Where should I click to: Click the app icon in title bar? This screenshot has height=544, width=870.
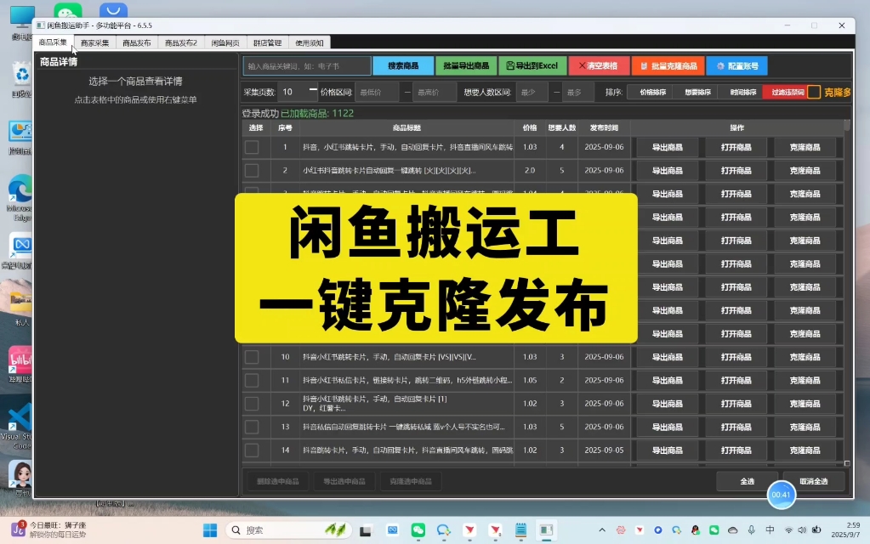41,25
